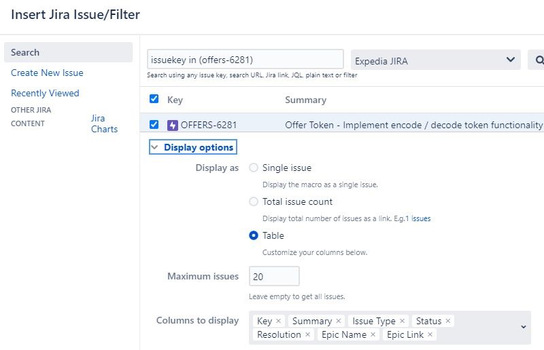This screenshot has width=544, height=350.
Task: Open Create New Issue in sidebar
Action: (x=47, y=73)
